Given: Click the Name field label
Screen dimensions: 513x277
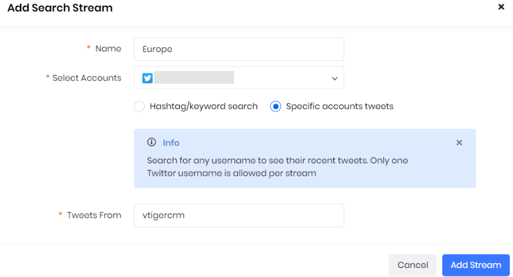Looking at the screenshot, I should click(108, 49).
